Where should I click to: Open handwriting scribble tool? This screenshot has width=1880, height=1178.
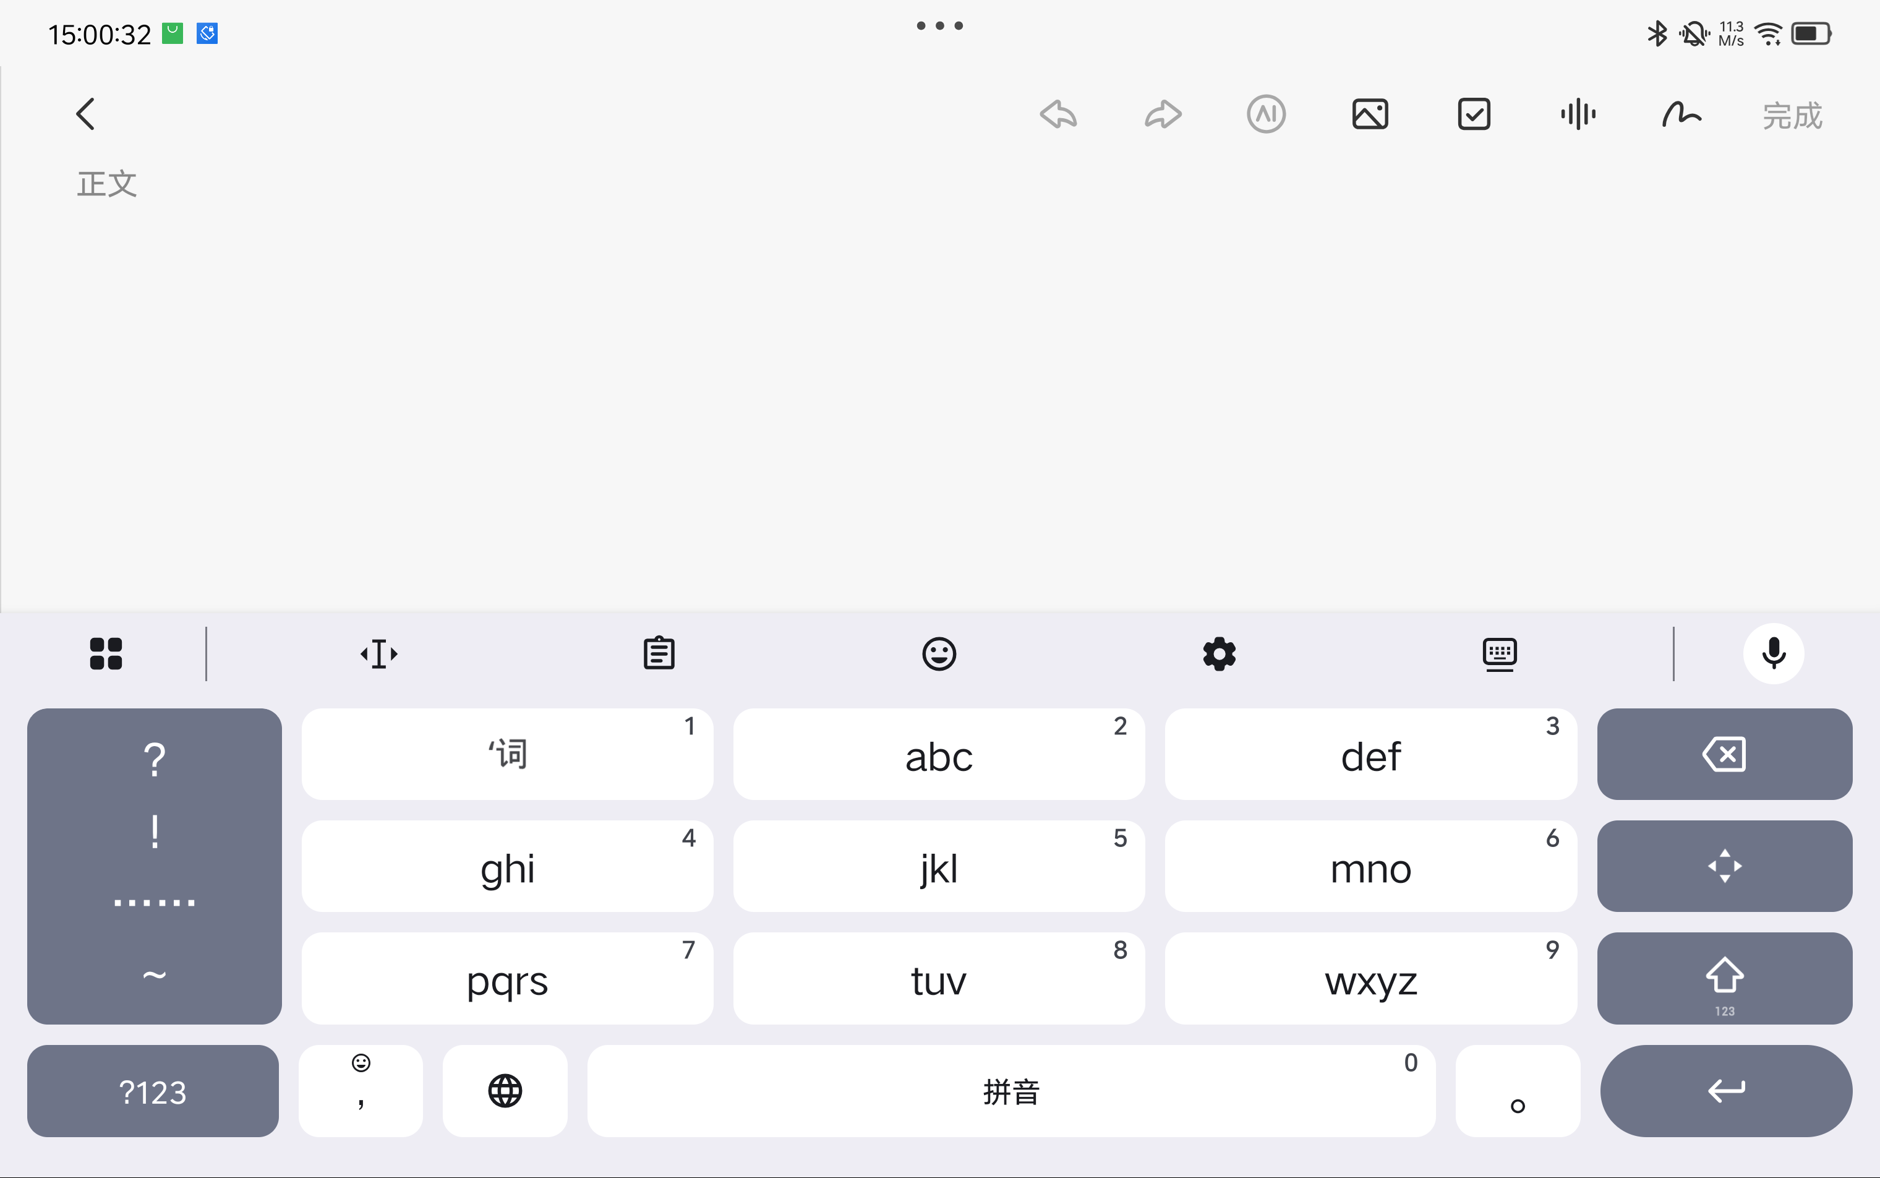point(1681,114)
